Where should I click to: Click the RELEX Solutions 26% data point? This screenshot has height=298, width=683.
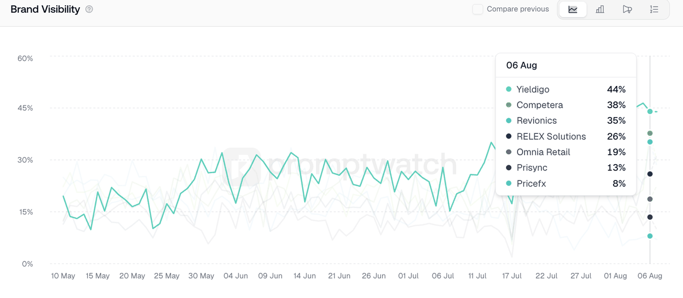650,174
